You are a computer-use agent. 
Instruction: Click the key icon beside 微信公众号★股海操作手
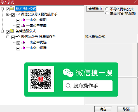click(17, 14)
